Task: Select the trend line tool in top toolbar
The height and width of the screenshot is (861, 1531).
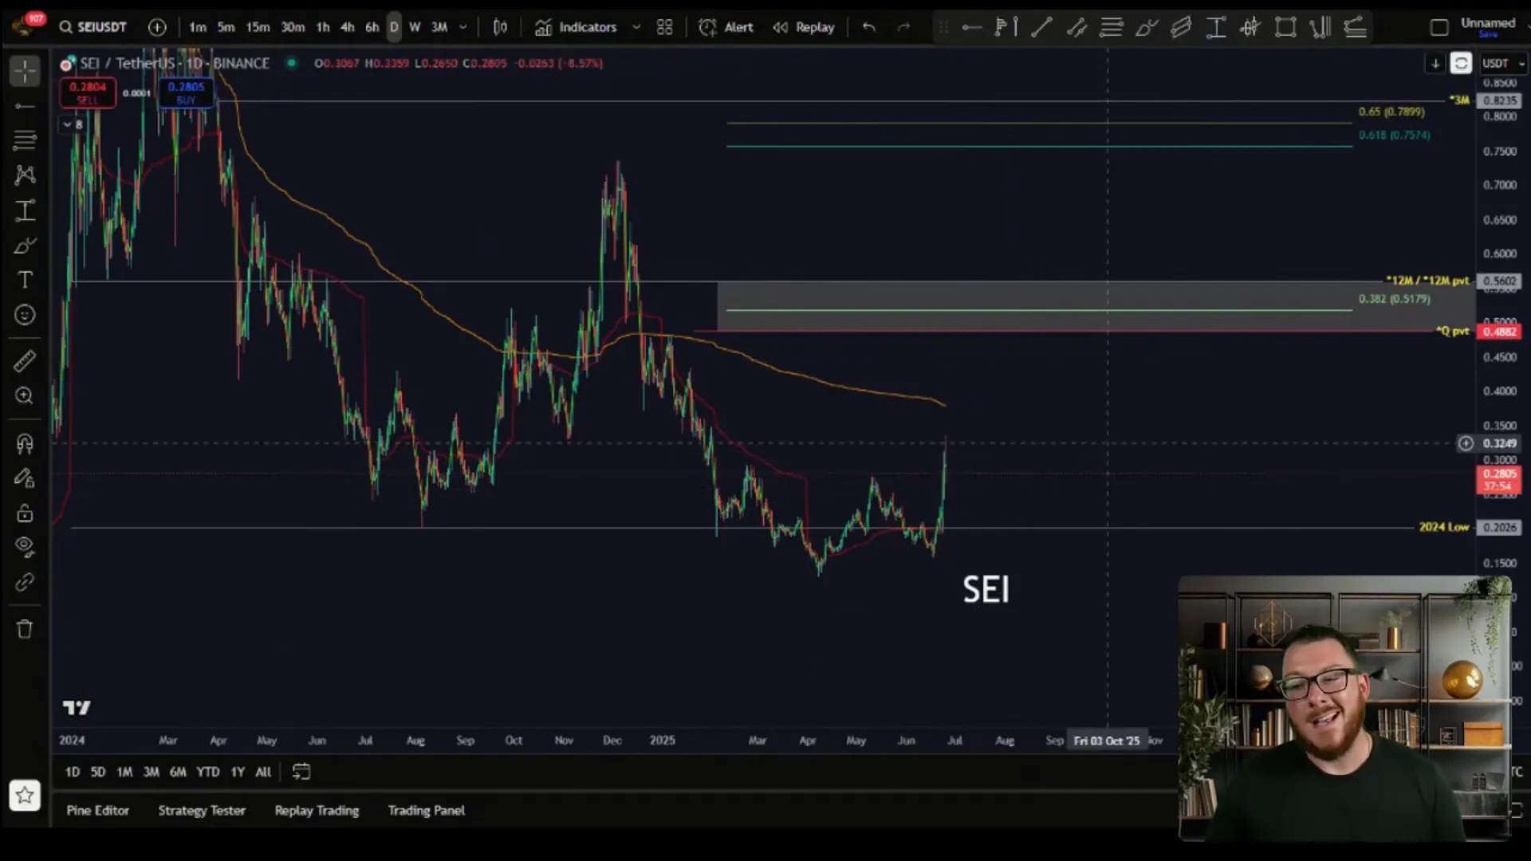Action: 1041,28
